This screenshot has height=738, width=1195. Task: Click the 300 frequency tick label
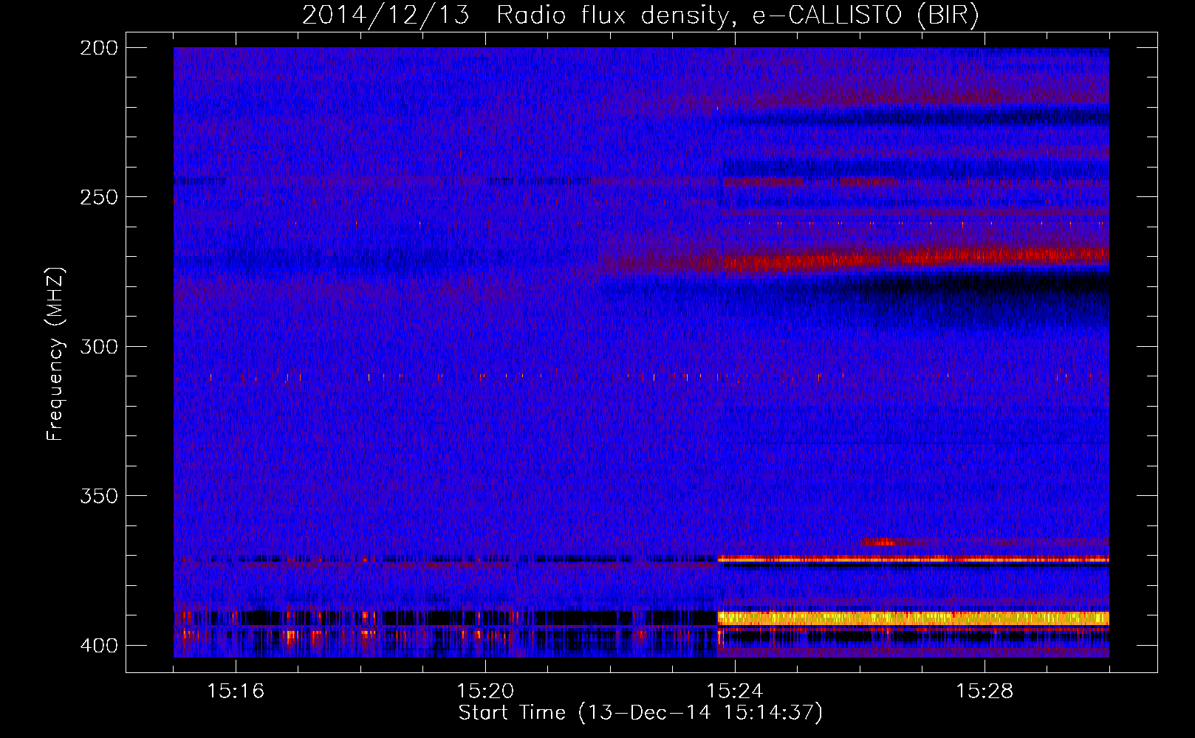pos(98,346)
